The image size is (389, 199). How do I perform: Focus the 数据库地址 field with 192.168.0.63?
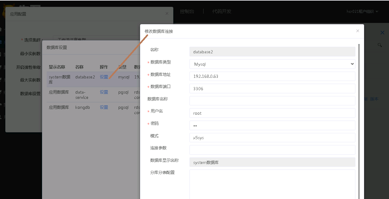point(272,76)
